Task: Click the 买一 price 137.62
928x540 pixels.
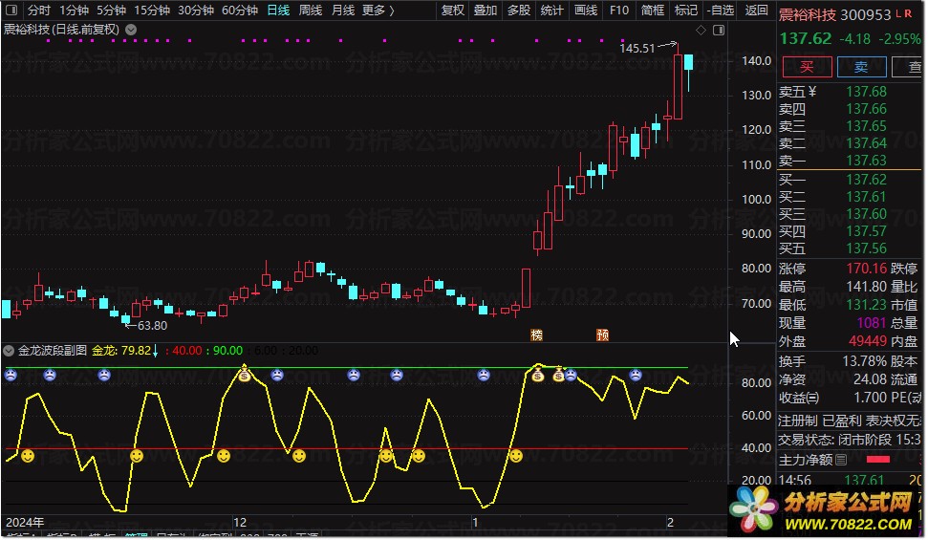Action: (867, 179)
